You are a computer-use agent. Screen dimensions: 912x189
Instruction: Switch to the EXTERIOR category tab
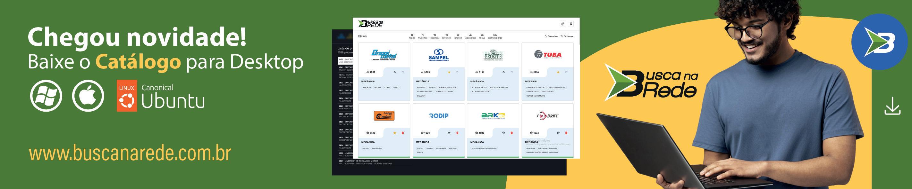point(446,36)
